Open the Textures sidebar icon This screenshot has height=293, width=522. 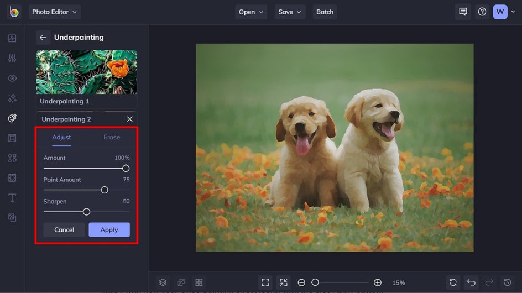12,218
